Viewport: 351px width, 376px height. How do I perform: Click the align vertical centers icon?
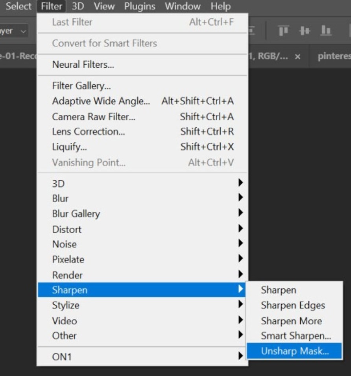coord(305,30)
